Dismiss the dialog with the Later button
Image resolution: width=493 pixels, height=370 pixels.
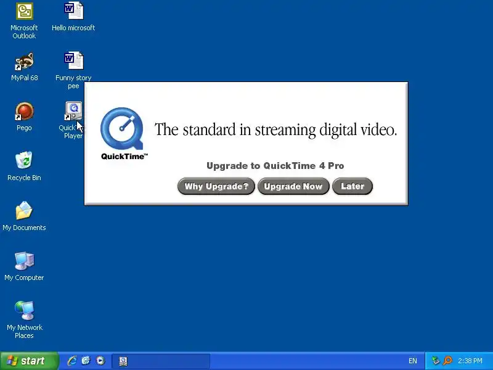click(352, 186)
